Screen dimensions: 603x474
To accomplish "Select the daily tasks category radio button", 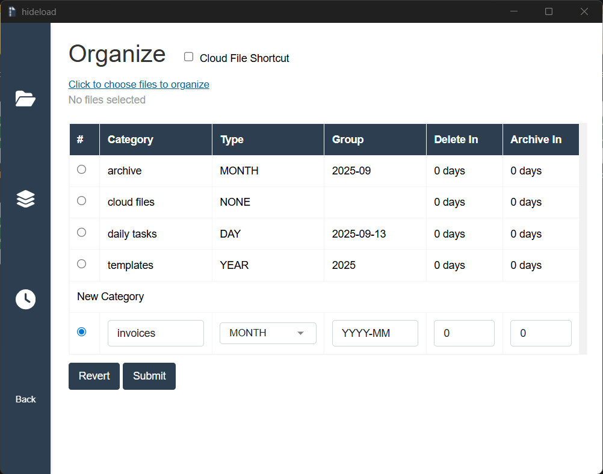I will [x=82, y=232].
